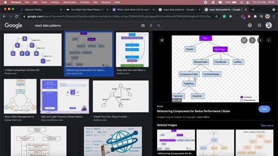Open the React State Management thumbnail
The height and width of the screenshot is (156, 278).
(x=20, y=96)
